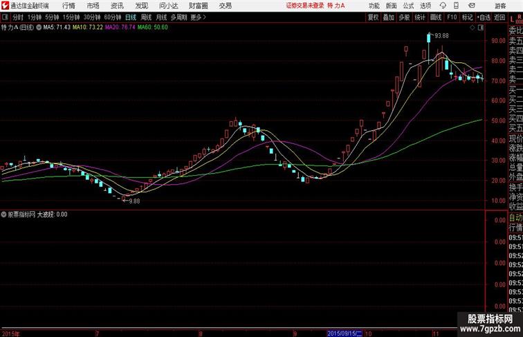Open the 功能 menu
This screenshot has width=523, height=337.
(x=374, y=6)
